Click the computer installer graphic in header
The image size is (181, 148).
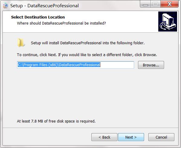click(x=168, y=22)
